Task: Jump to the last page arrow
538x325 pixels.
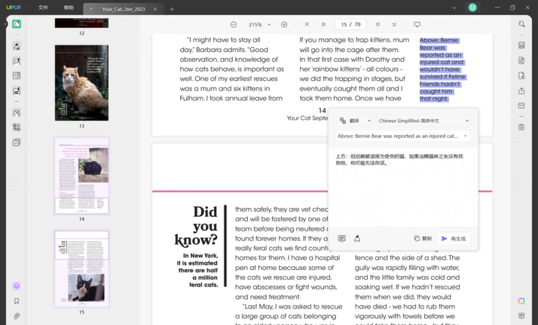Action: (394, 24)
